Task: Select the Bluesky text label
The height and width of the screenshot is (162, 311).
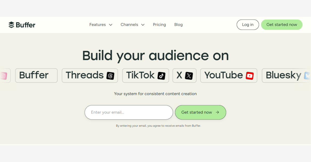Action: [284, 76]
